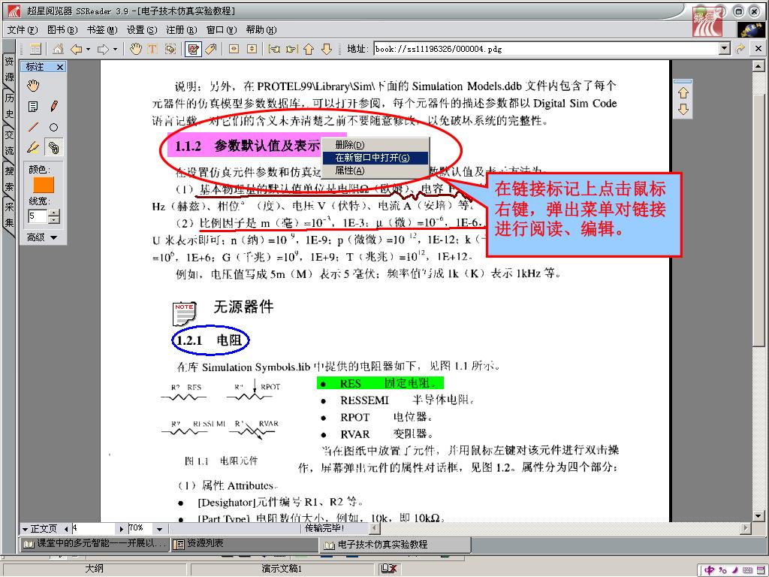Viewport: 769px width, 577px height.
Task: Close the 标注 annotation palette
Action: coord(60,67)
